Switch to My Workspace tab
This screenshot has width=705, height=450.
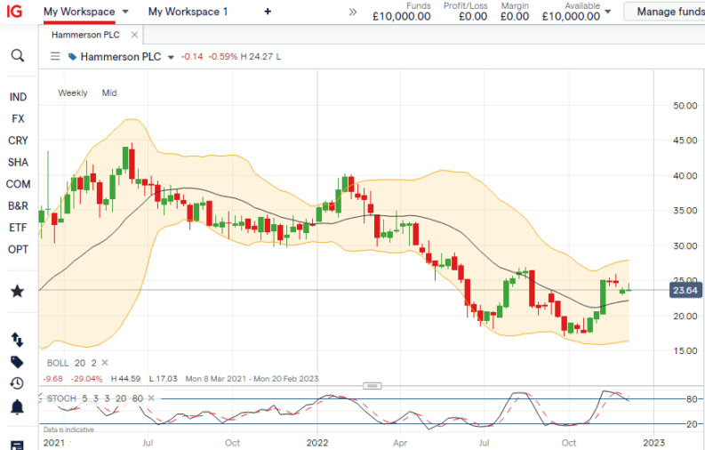point(79,12)
